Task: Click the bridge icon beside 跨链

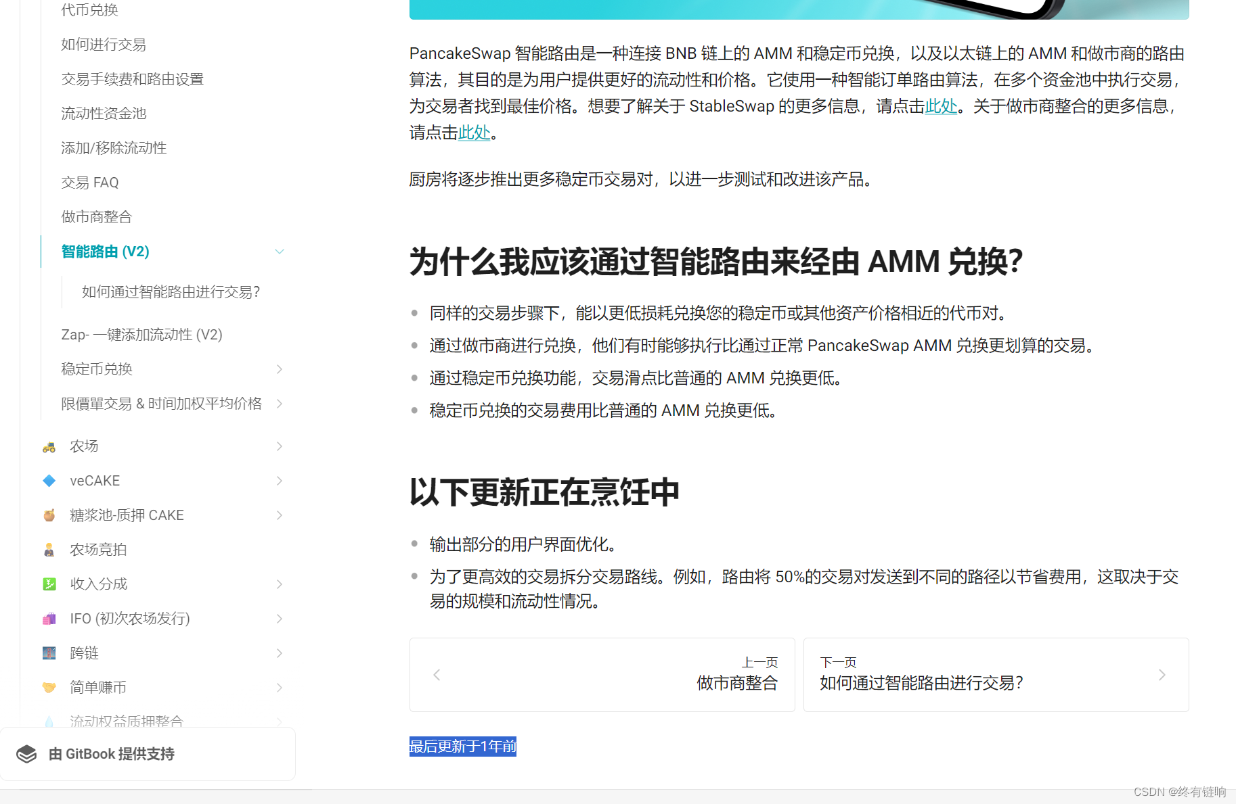Action: coord(49,653)
